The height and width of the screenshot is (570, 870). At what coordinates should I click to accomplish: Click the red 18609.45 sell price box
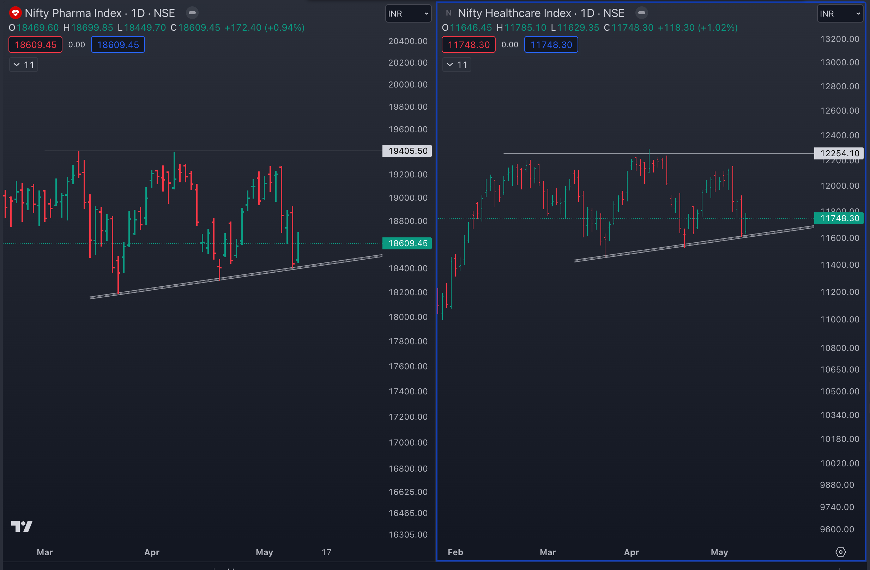[x=36, y=44]
